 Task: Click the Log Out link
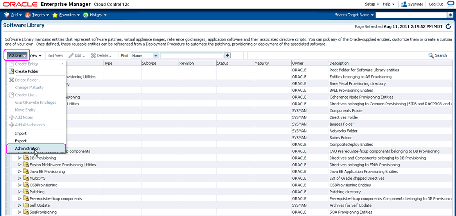point(436,4)
